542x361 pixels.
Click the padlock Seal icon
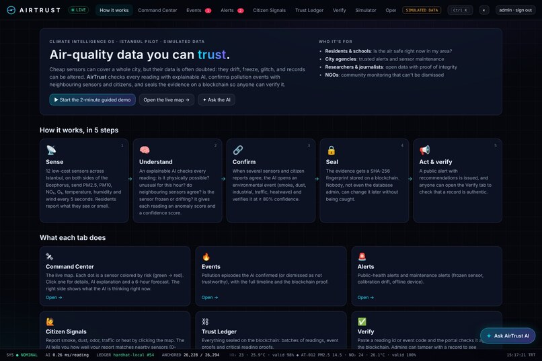point(331,150)
